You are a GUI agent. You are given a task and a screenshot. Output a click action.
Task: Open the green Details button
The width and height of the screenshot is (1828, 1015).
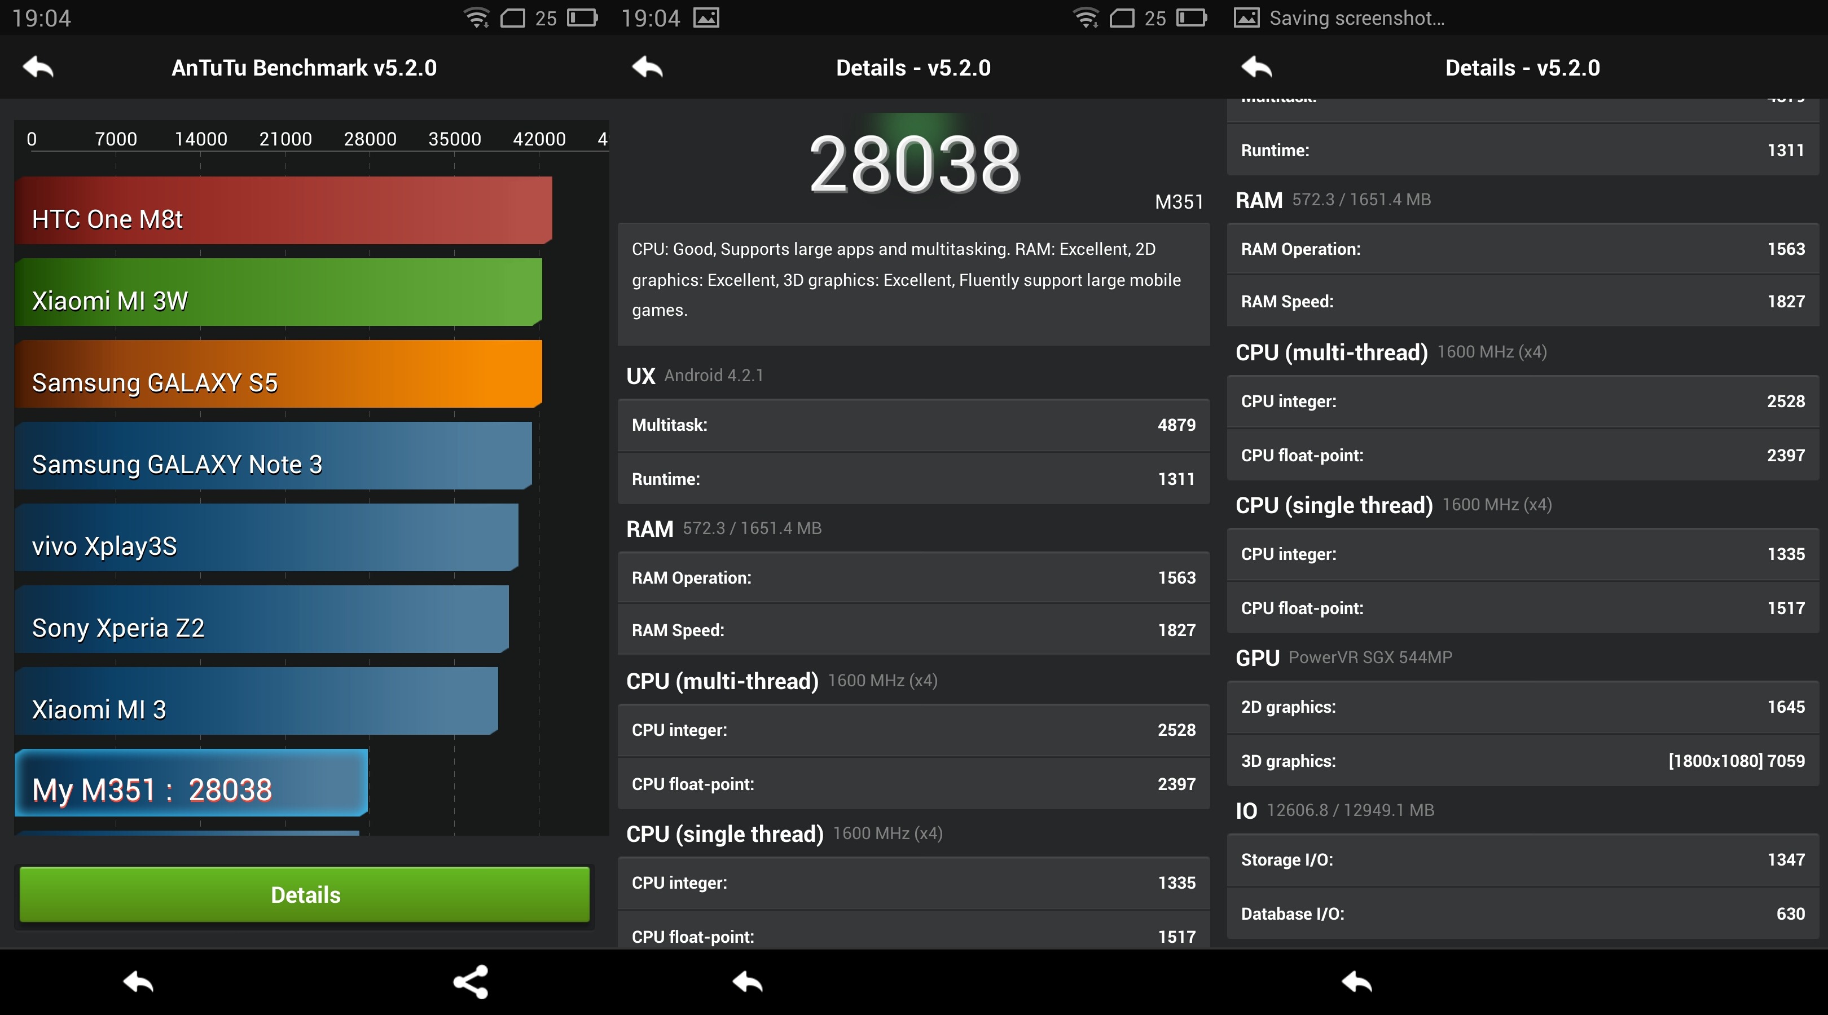click(305, 894)
